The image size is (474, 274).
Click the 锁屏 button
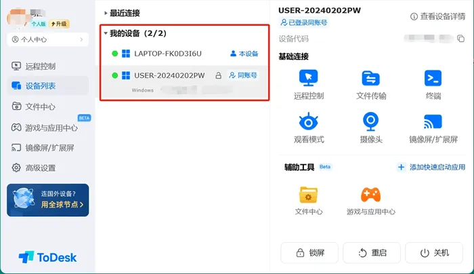[x=309, y=253]
